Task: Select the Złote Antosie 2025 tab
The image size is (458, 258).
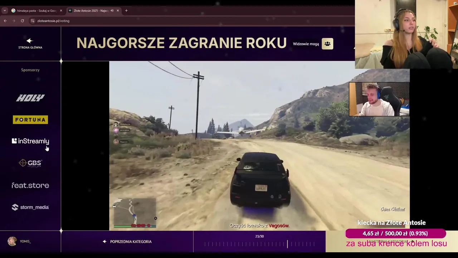Action: click(x=93, y=11)
